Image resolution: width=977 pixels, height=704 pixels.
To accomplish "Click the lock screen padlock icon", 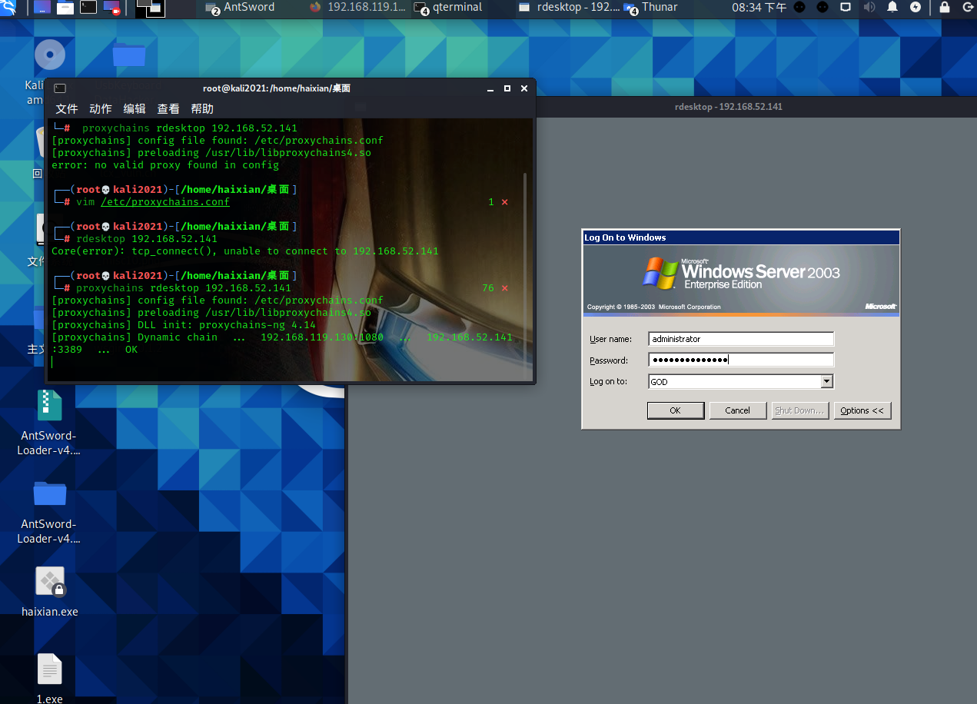I will 945,8.
